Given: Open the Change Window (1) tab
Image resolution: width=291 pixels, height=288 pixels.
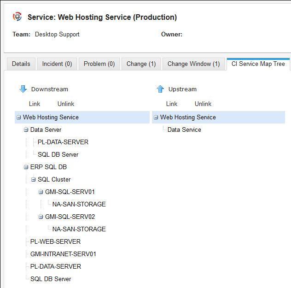Looking at the screenshot, I should click(193, 64).
